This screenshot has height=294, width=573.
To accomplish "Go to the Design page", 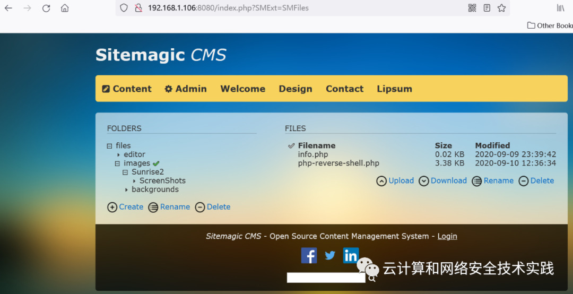I will click(296, 89).
